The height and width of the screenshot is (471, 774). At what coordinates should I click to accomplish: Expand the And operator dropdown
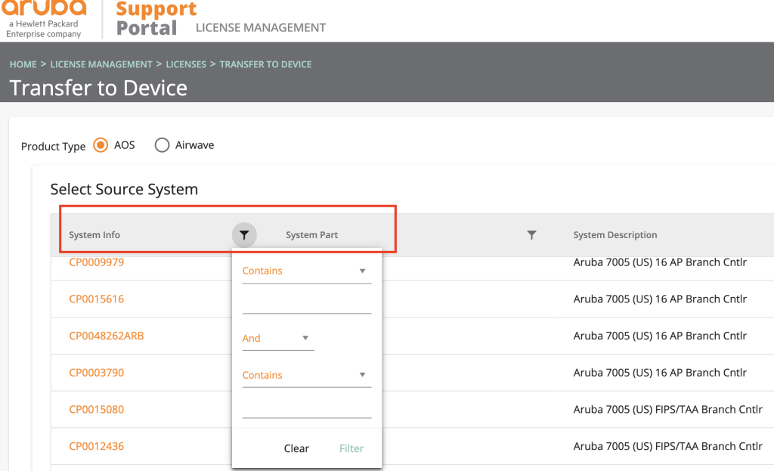tap(278, 338)
